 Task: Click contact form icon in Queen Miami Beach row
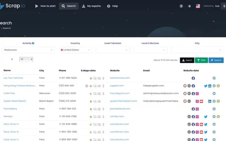pyautogui.click(x=189, y=101)
